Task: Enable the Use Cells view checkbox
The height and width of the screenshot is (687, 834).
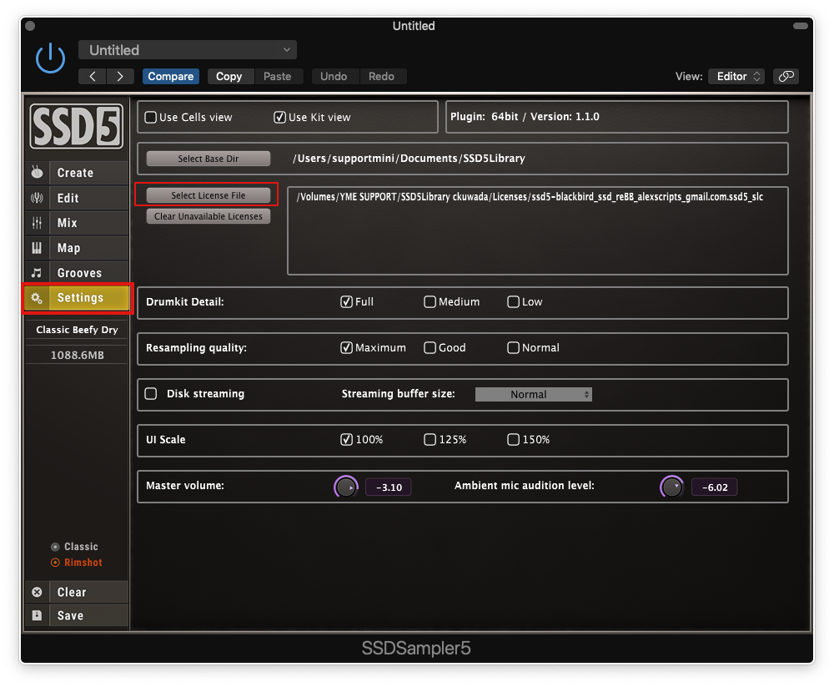Action: click(151, 118)
